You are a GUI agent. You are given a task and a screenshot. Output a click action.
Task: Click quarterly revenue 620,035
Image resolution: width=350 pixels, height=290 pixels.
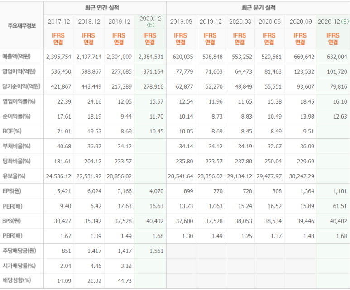[x=183, y=57]
